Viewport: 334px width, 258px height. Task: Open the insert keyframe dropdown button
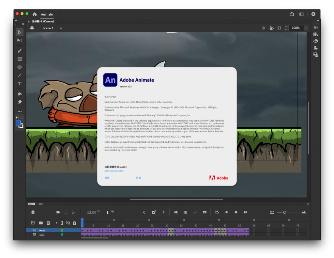click(154, 212)
